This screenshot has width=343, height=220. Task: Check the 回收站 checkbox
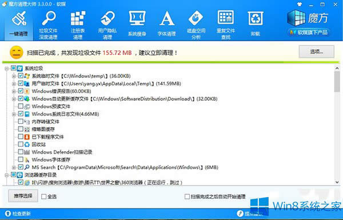(x=21, y=144)
